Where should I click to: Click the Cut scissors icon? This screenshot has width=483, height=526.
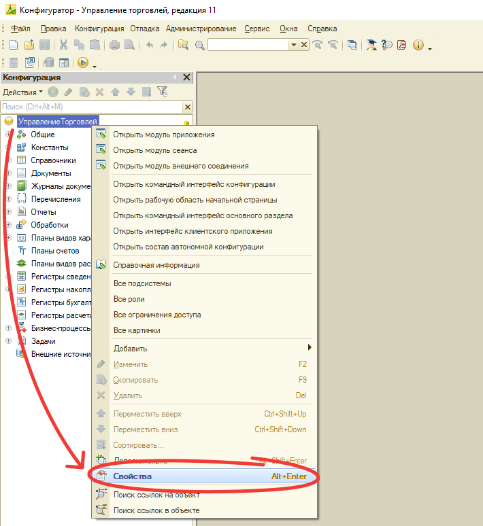pos(63,45)
